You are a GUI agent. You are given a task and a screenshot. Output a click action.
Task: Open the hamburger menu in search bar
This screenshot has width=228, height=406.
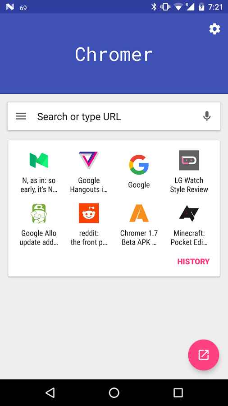coord(21,116)
